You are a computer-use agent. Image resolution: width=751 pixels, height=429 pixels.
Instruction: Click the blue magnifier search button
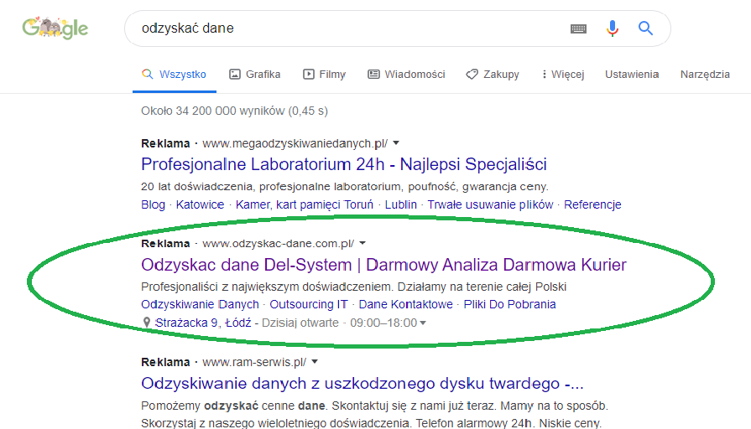(x=645, y=28)
